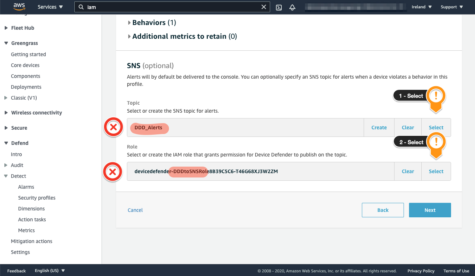Screen dimensions: 475x276
Task: Click Select for SNS topic
Action: 436,127
